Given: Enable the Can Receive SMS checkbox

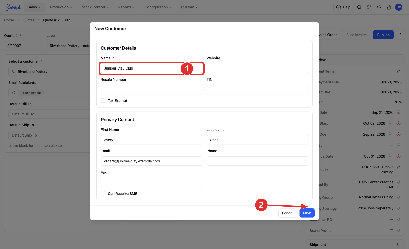Looking at the screenshot, I should pos(103,194).
